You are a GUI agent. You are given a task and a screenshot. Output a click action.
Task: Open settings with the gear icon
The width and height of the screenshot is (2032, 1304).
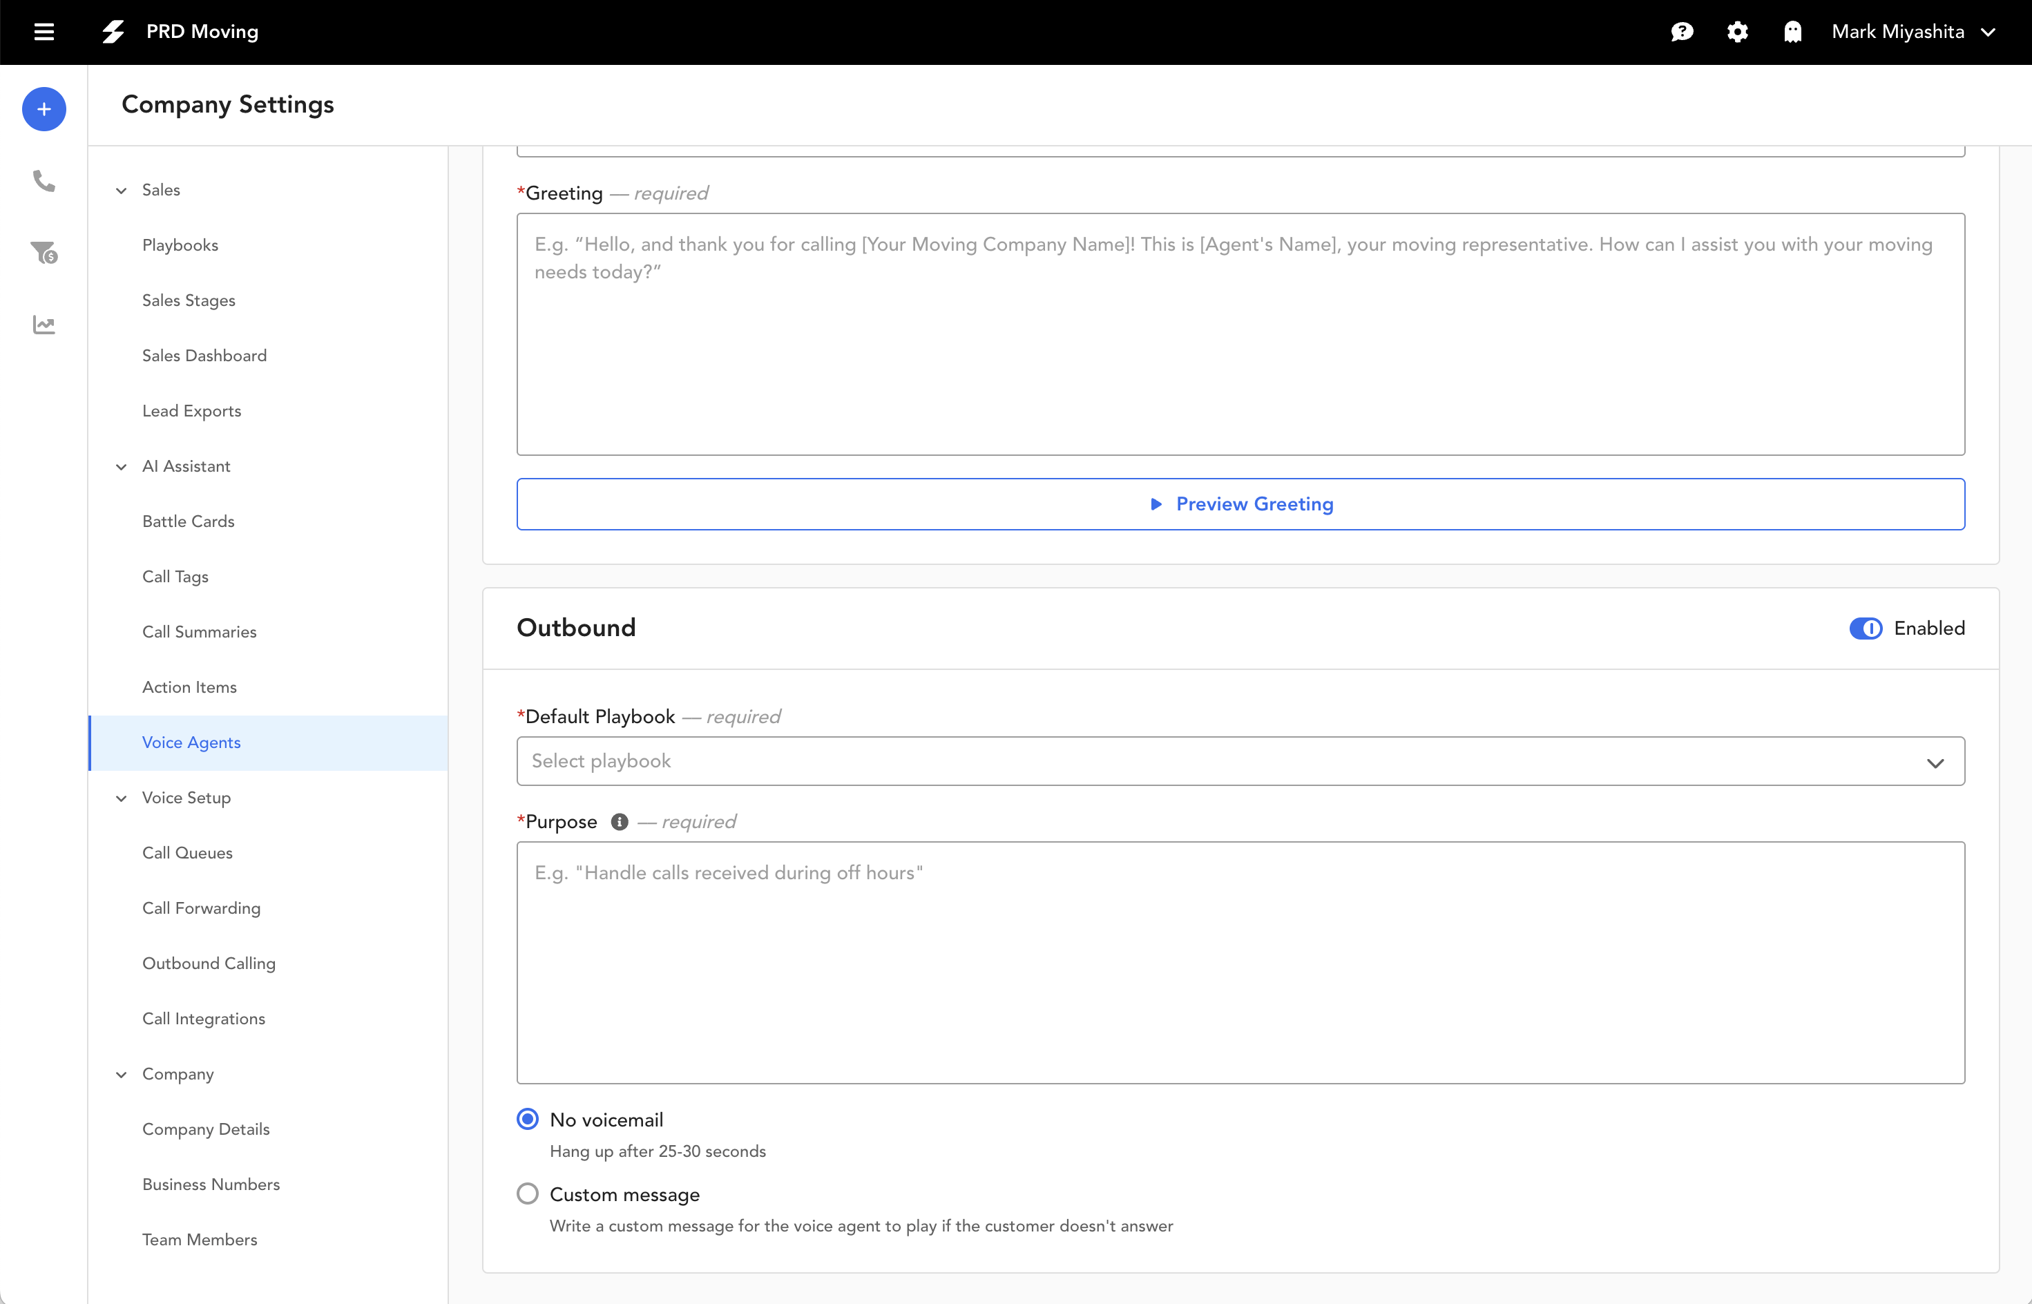click(1737, 32)
